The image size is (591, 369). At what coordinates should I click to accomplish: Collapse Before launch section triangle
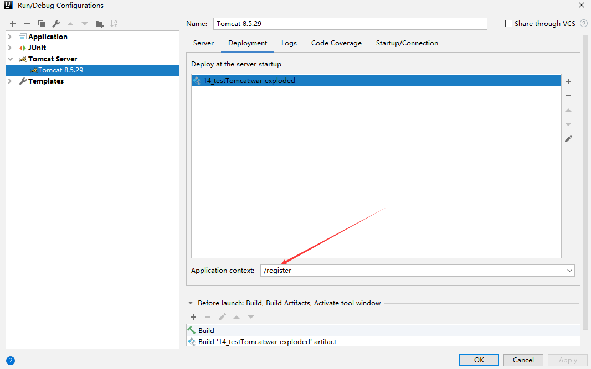(191, 303)
